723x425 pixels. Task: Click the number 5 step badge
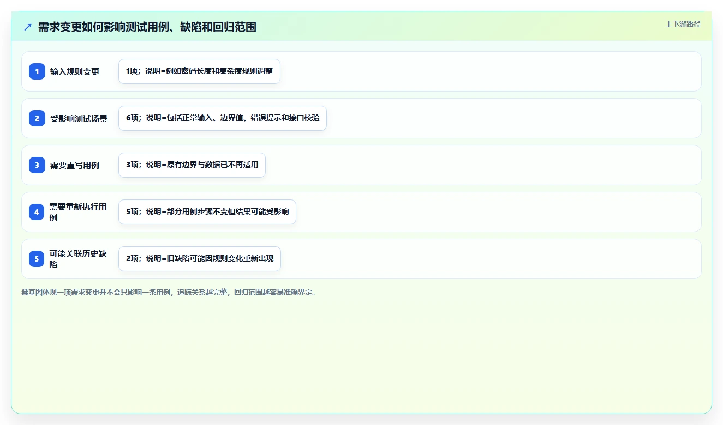coord(37,259)
